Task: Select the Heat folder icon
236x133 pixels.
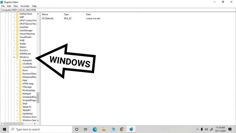Action: pos(20,81)
